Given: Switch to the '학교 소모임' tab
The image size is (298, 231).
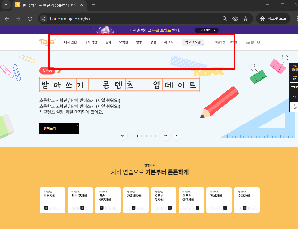Looking at the screenshot, I should 193,42.
